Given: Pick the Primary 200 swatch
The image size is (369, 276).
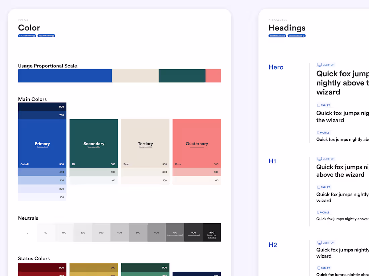Looking at the screenshot, I should pyautogui.click(x=42, y=189).
